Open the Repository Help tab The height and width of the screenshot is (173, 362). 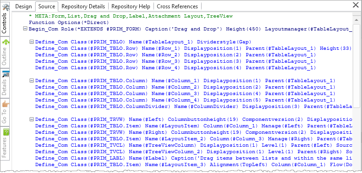coord(131,6)
